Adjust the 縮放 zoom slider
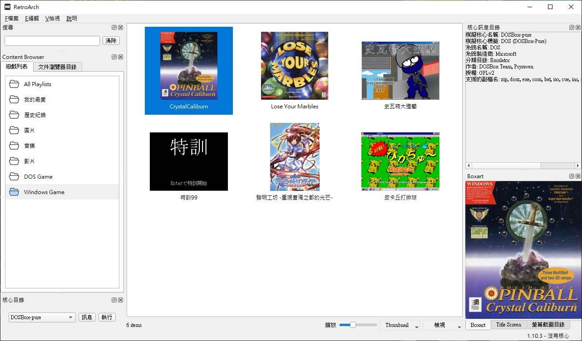Image resolution: width=582 pixels, height=341 pixels. click(358, 325)
